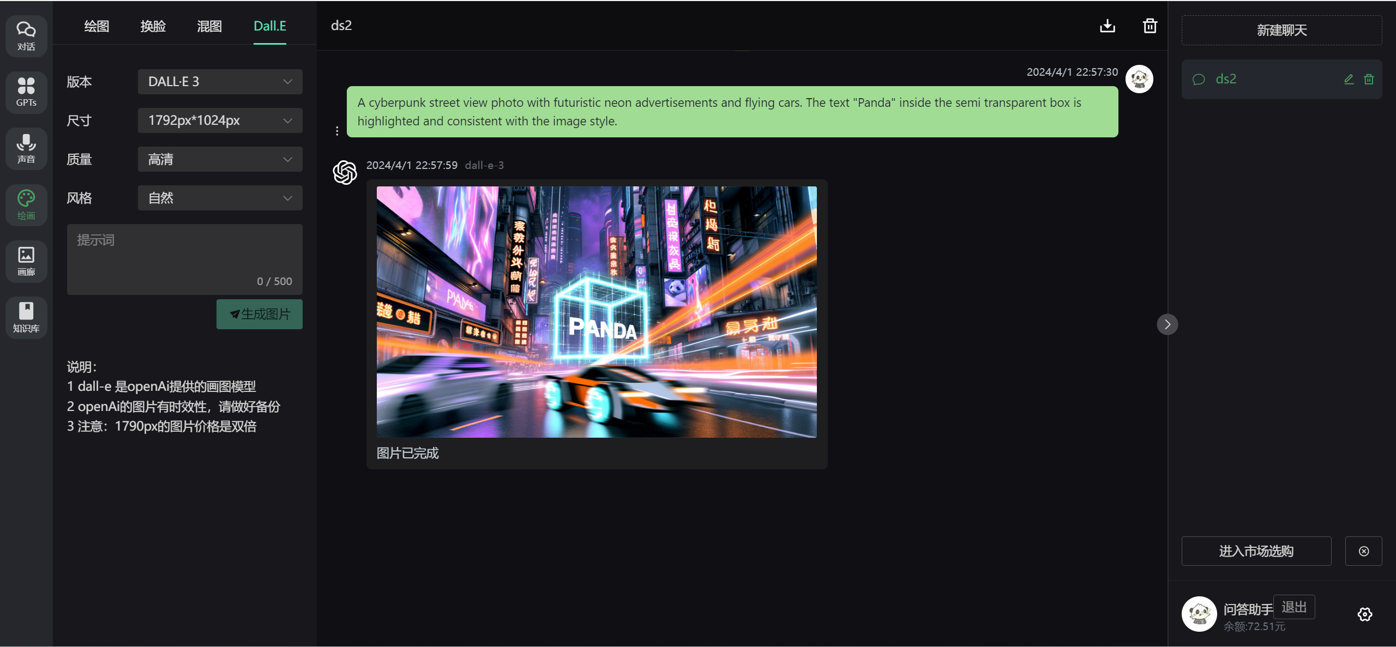Click the edit pencil icon for ds2
This screenshot has width=1396, height=647.
[x=1349, y=80]
